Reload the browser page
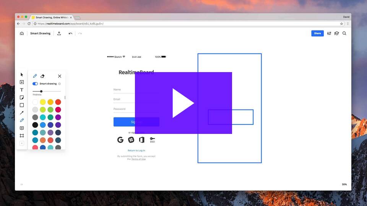This screenshot has height=206, width=367. tap(29, 24)
